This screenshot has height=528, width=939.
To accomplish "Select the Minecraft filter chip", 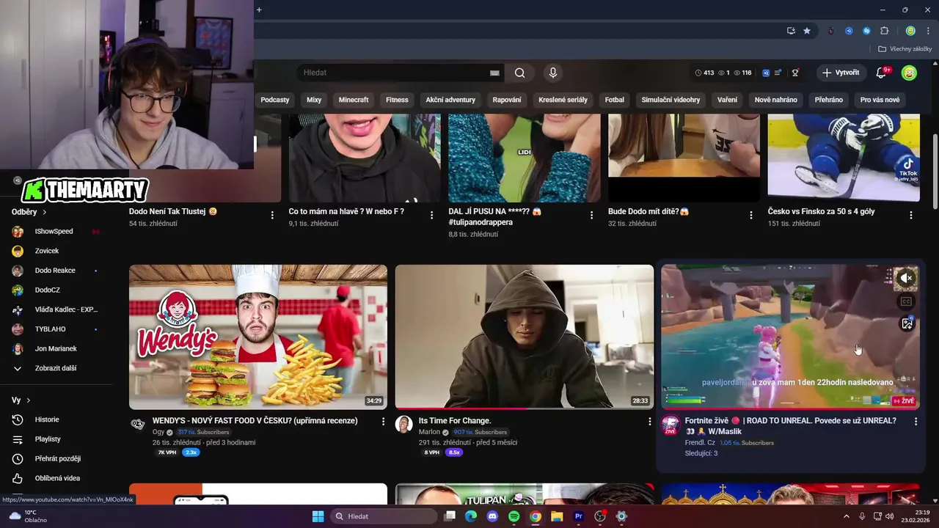I will pyautogui.click(x=354, y=100).
